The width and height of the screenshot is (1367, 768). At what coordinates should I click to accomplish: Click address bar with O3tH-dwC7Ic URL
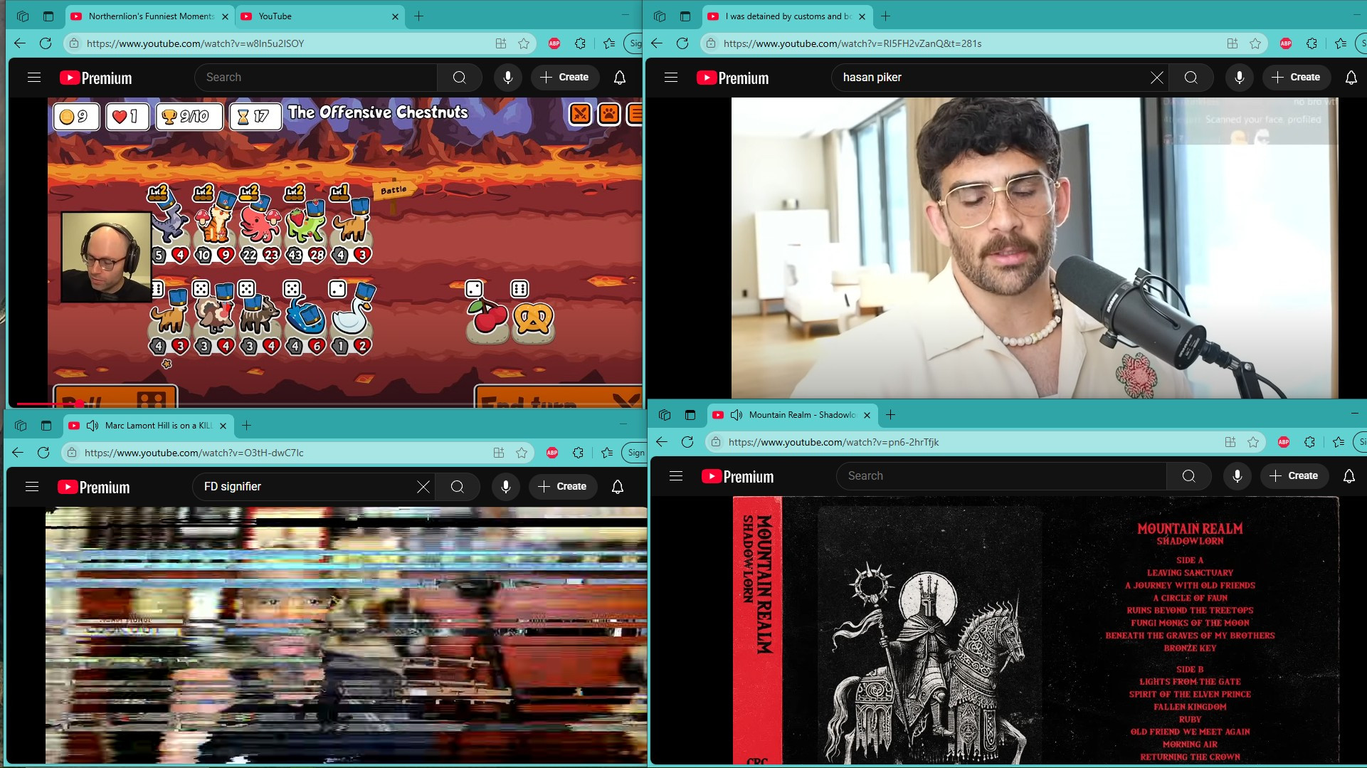pyautogui.click(x=285, y=453)
